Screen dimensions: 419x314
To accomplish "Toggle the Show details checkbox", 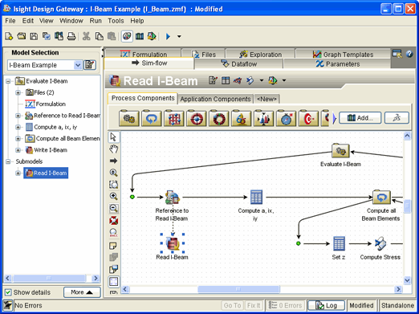I will (8, 292).
